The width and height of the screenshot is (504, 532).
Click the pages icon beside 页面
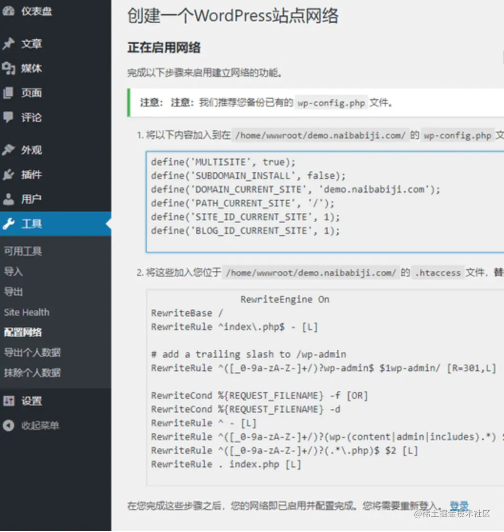(x=8, y=93)
